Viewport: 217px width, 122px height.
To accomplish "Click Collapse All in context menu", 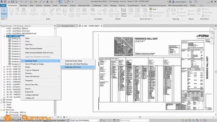I will 41,98.
